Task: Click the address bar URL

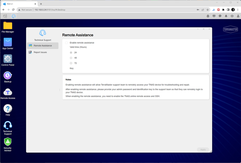Action: pyautogui.click(x=50, y=10)
